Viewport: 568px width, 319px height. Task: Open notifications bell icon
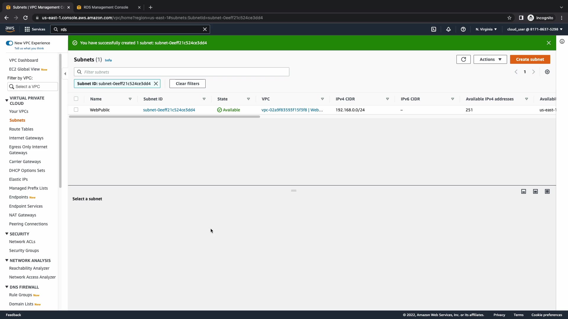(x=448, y=29)
